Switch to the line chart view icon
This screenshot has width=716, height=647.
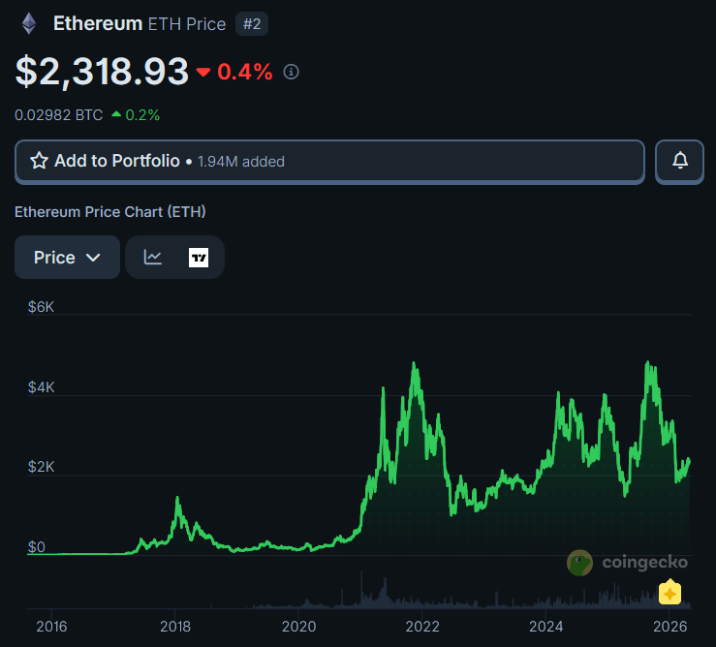152,257
